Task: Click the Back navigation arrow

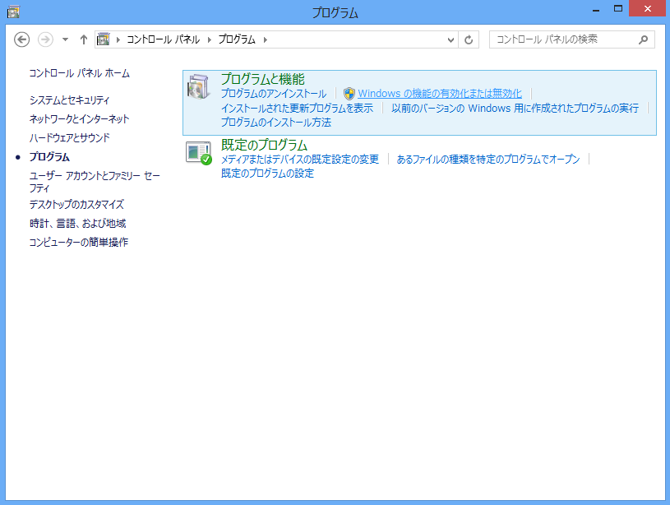Action: click(x=22, y=39)
